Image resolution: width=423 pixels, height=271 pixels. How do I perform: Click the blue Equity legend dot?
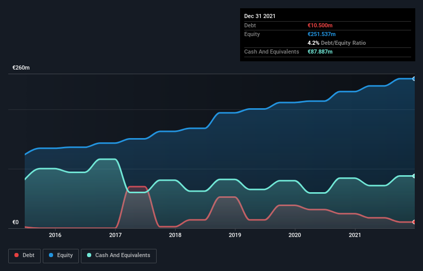[x=51, y=255]
